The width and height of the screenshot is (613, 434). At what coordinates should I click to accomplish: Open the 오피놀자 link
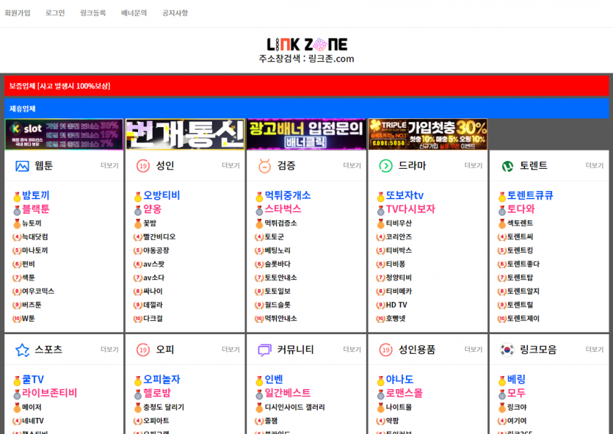click(x=162, y=379)
